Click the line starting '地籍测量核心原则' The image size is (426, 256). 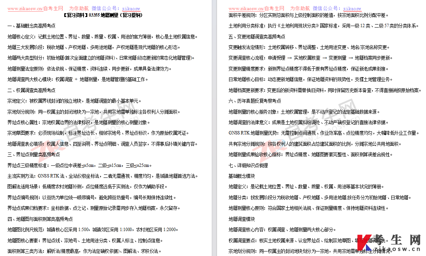pyautogui.click(x=308, y=208)
